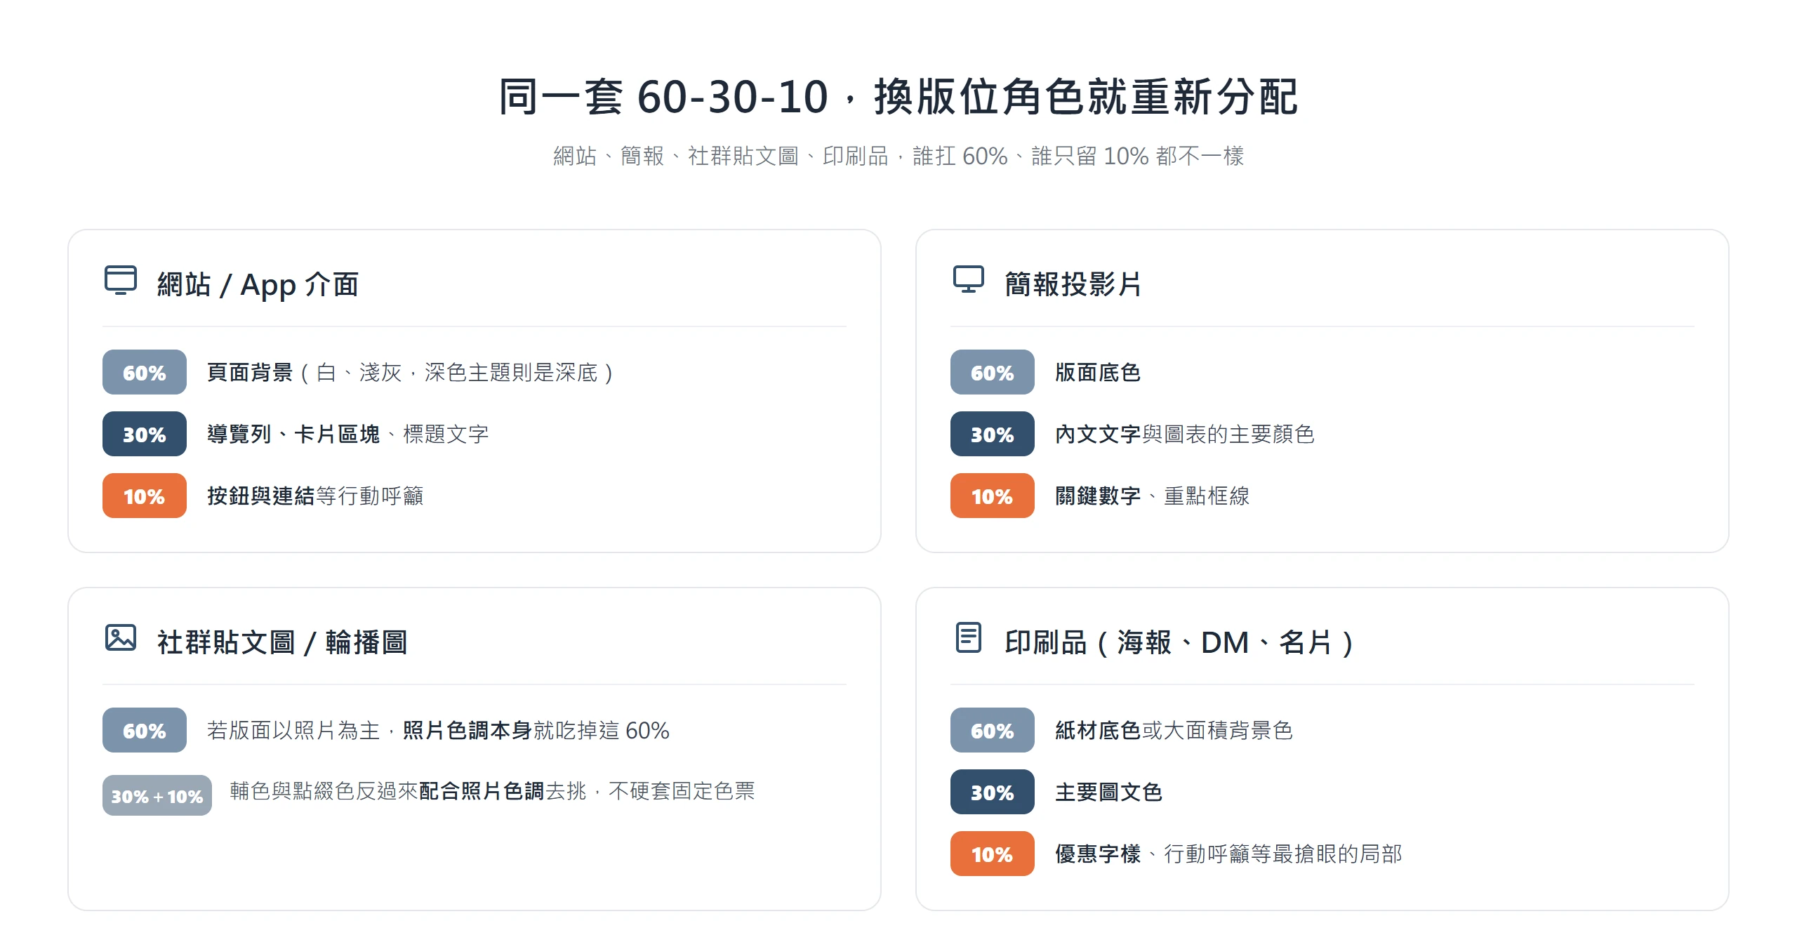Click the text 按鈕與連結等行動呼籲
The height and width of the screenshot is (928, 1797).
tap(315, 496)
